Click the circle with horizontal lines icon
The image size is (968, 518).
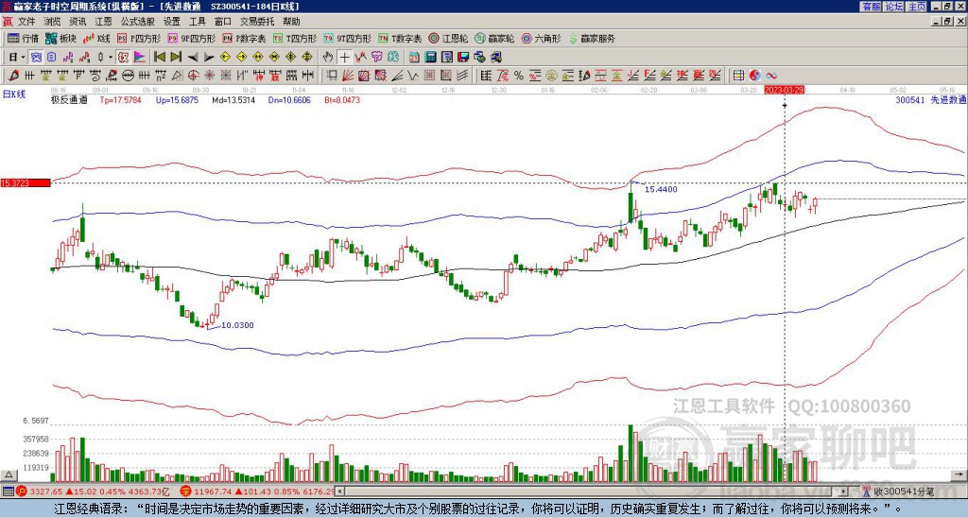click(x=128, y=76)
